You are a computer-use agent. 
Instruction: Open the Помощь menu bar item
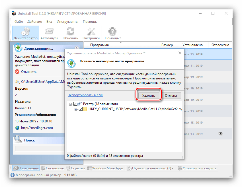point(90,22)
